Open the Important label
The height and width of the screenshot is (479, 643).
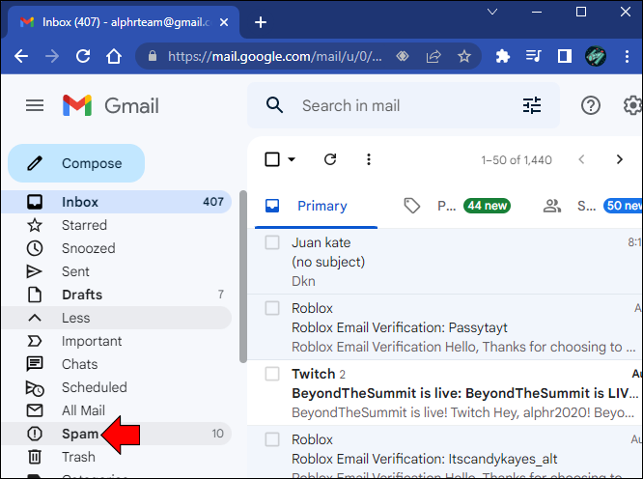(x=117, y=341)
